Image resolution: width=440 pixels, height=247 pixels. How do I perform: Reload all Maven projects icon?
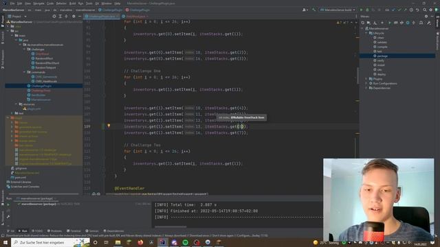(x=362, y=23)
